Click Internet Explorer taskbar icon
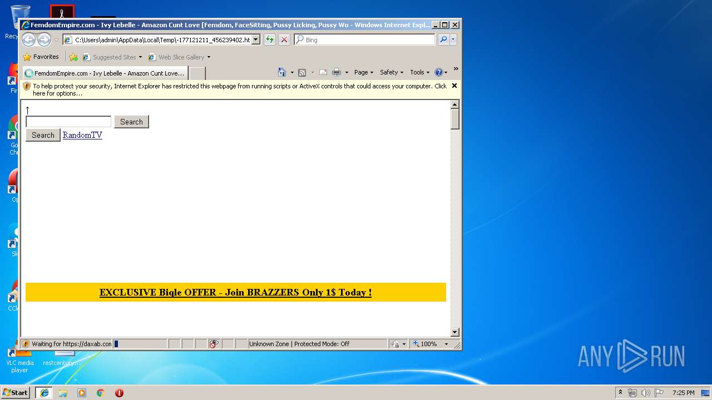Viewport: 712px width, 400px height. (44, 393)
